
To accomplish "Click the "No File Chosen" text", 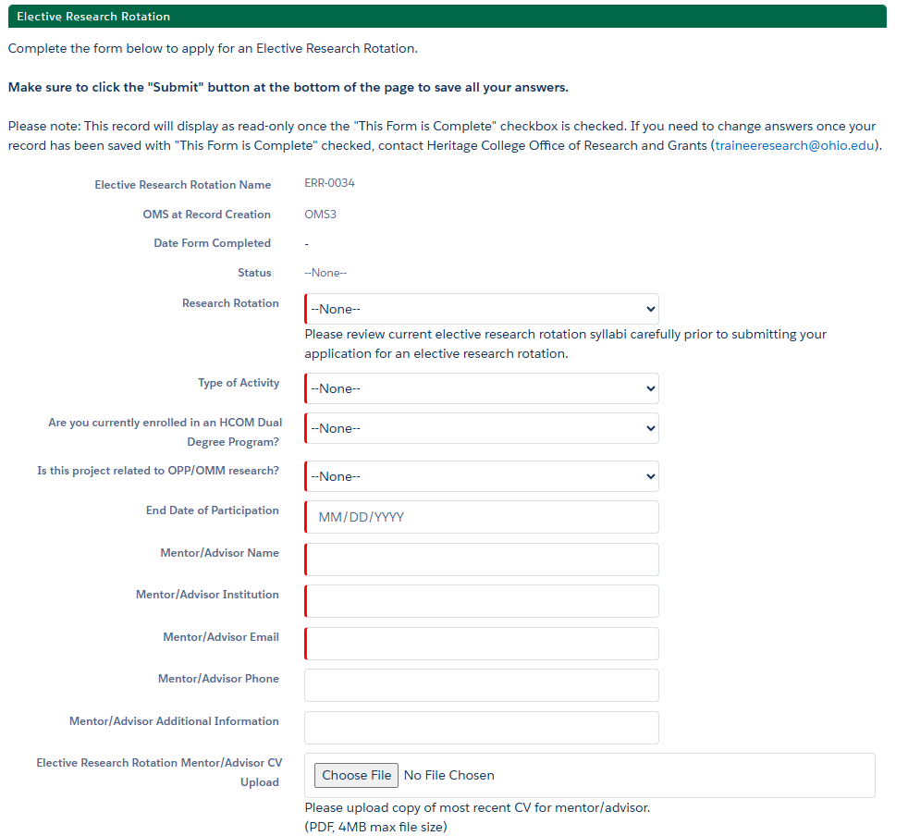I will 449,775.
